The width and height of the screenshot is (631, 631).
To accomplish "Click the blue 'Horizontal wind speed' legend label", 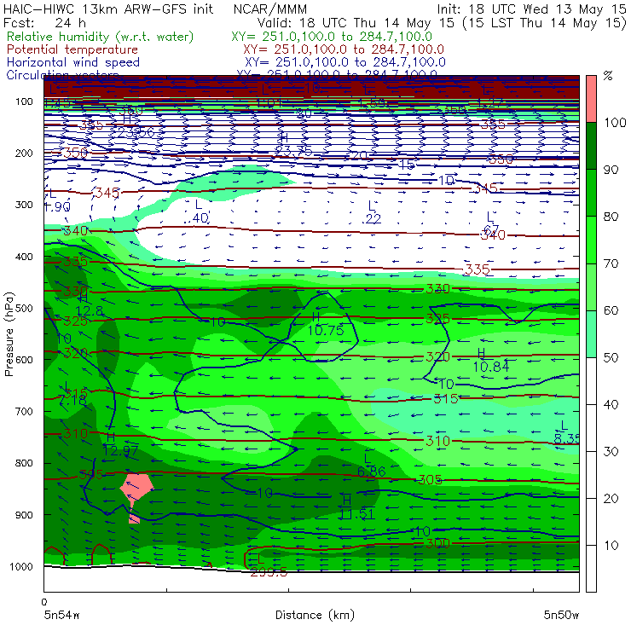I will 73,62.
